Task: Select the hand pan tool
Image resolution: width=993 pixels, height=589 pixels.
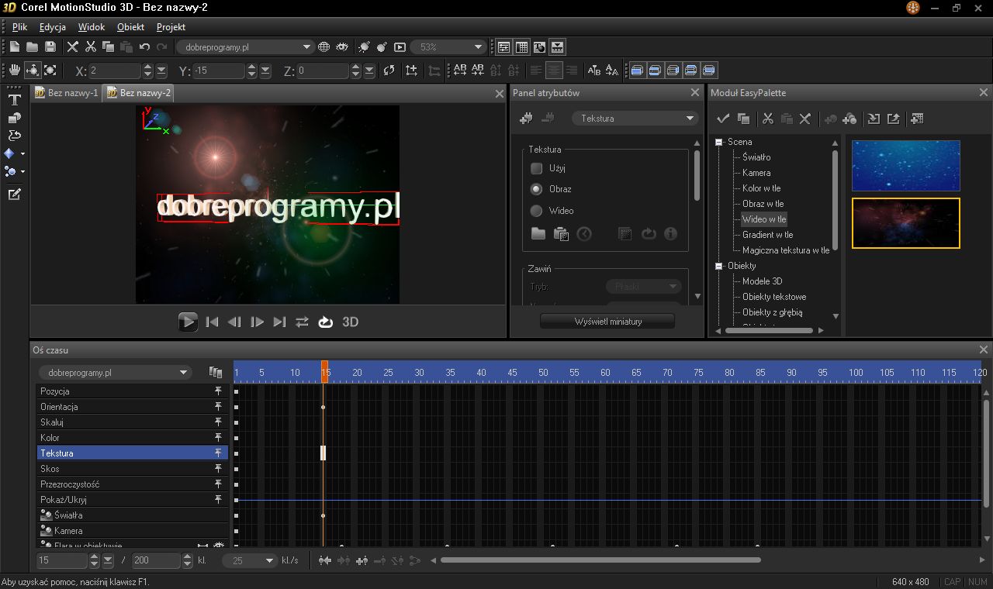Action: (x=15, y=71)
